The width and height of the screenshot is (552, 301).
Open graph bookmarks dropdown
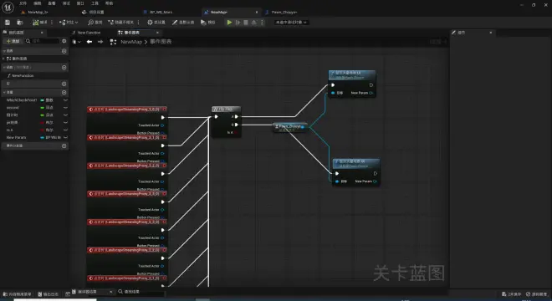75,42
